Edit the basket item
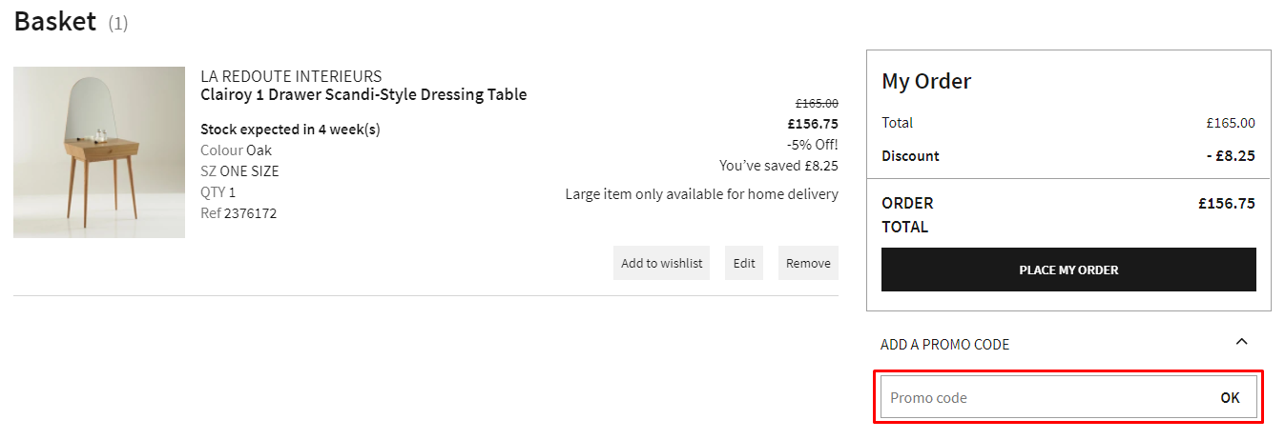 744,263
